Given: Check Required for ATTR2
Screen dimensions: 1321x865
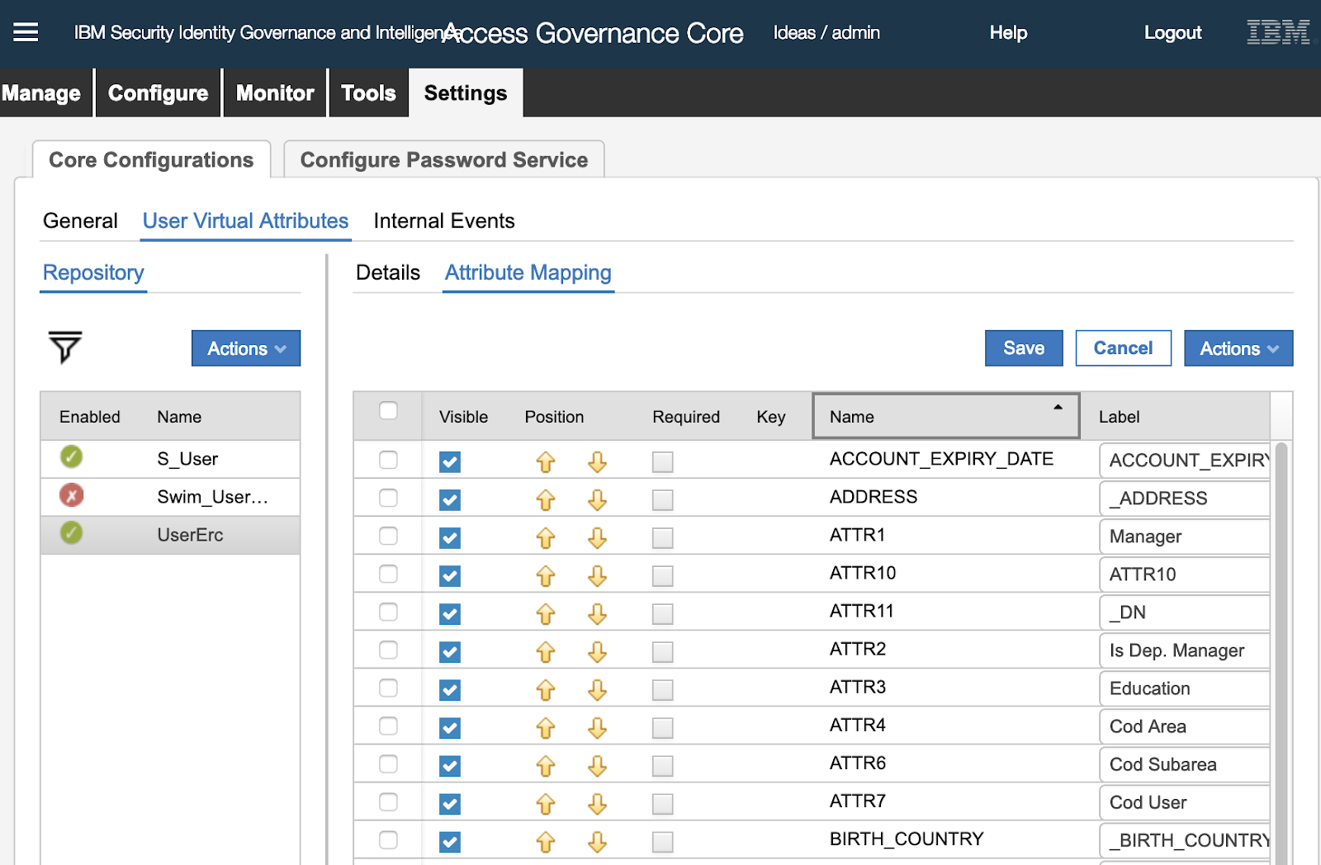Looking at the screenshot, I should [662, 652].
